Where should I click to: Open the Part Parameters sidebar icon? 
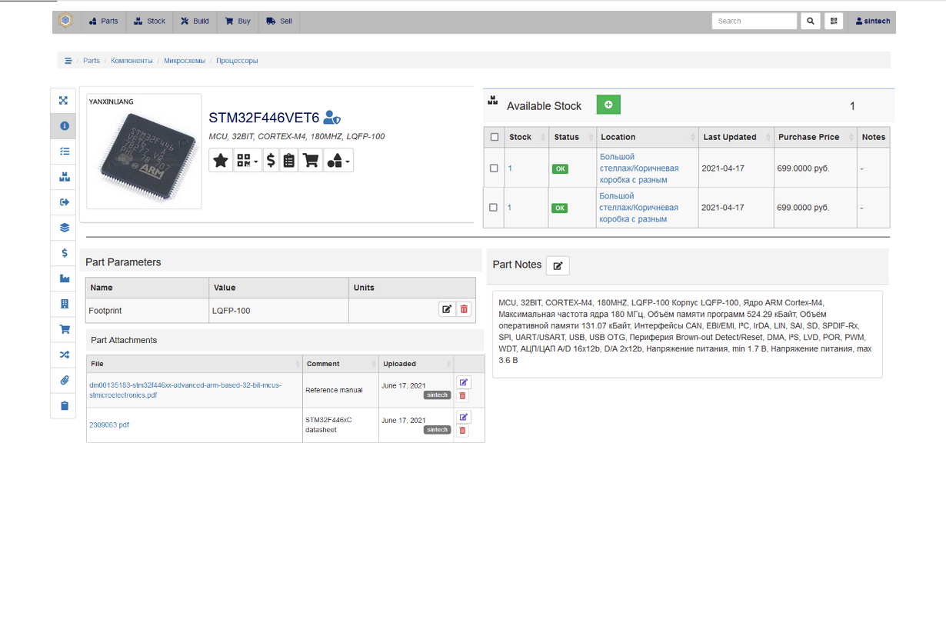tap(63, 152)
